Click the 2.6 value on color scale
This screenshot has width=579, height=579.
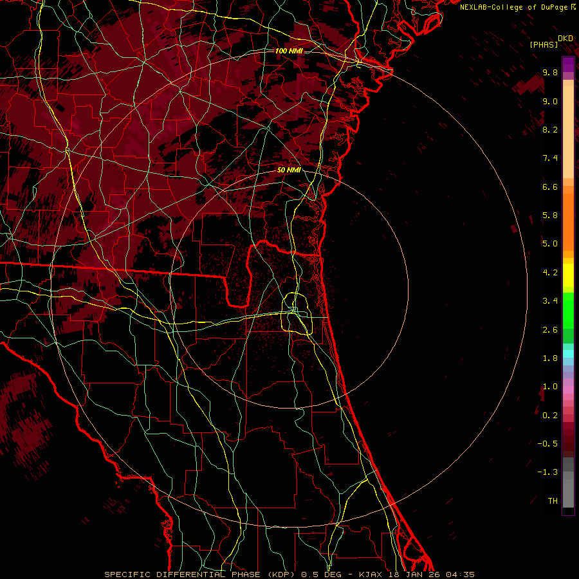(x=550, y=330)
